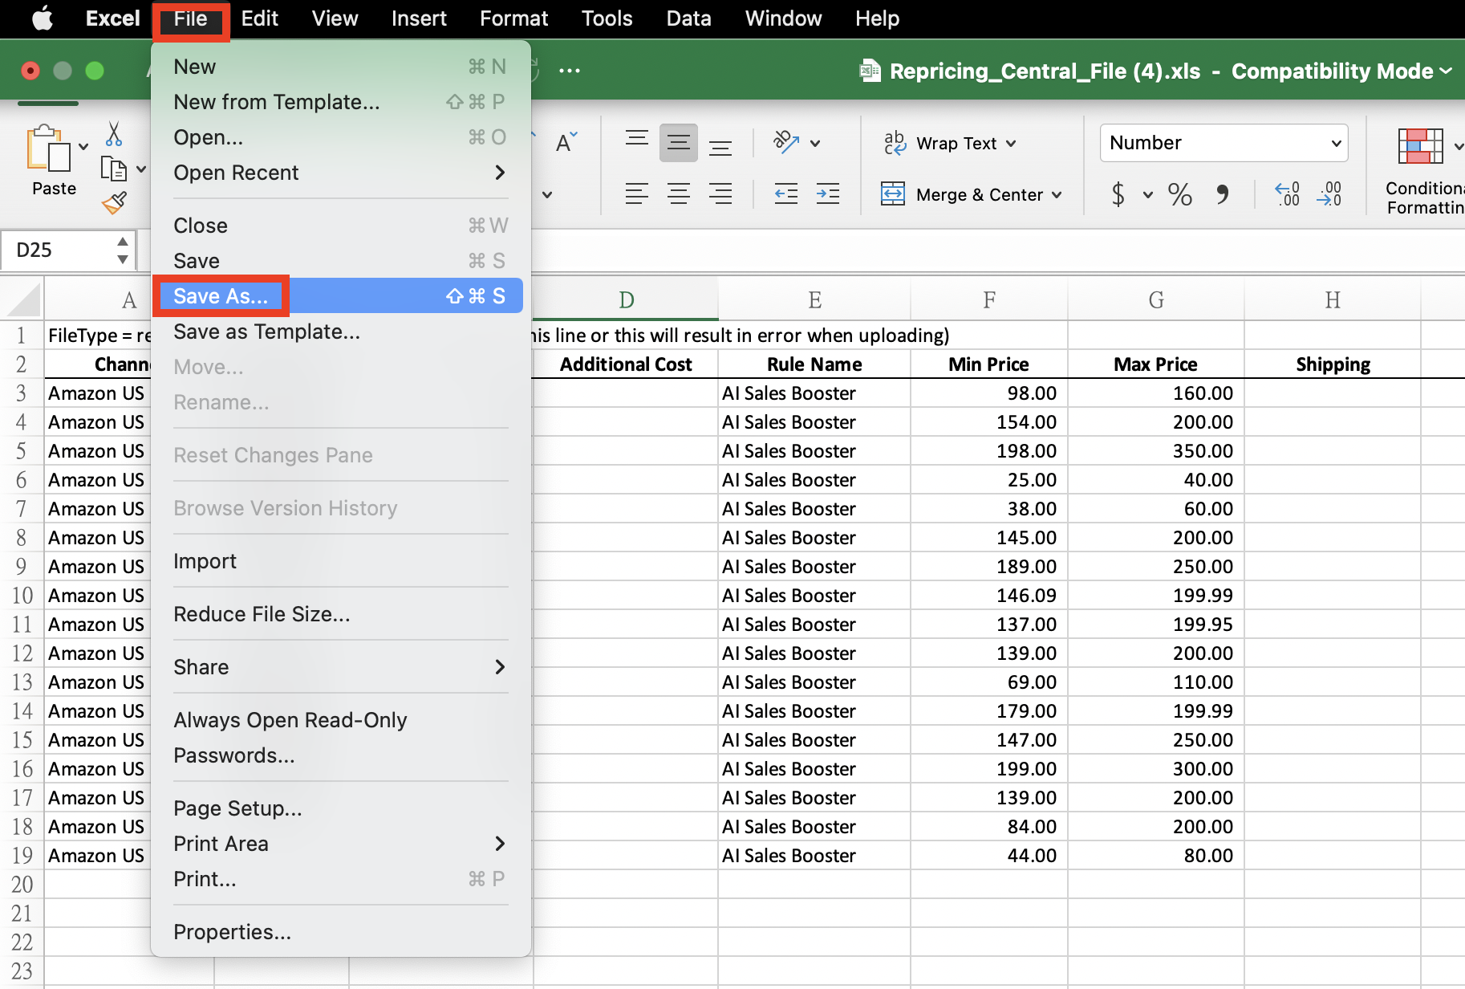Screen dimensions: 1465x989
Task: Click the Wrap Text icon
Action: click(x=895, y=143)
